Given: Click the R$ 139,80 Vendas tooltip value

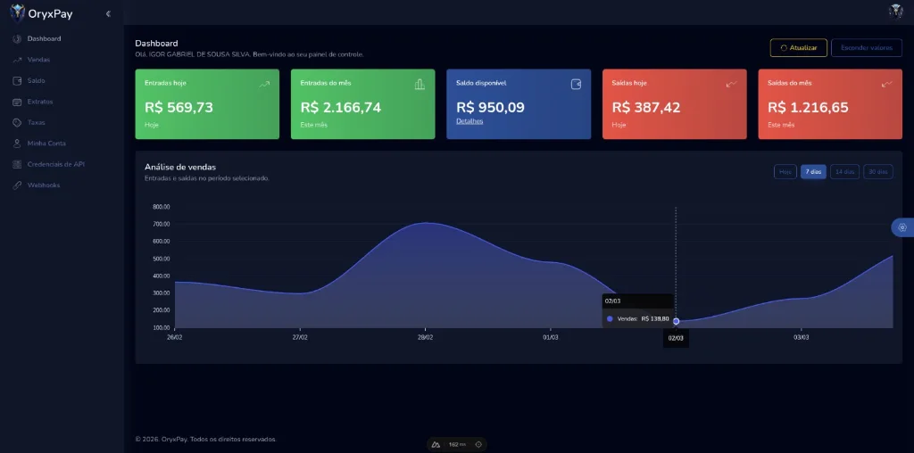Looking at the screenshot, I should coord(654,318).
